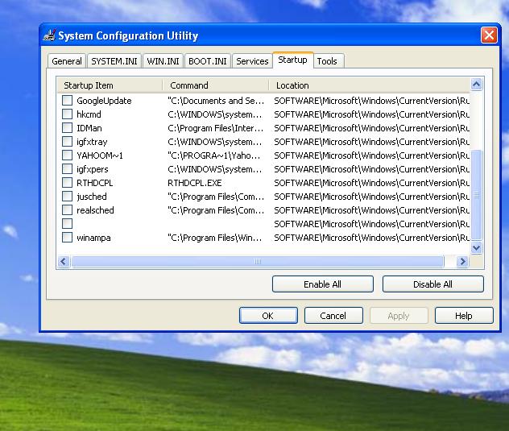Click the vertical scrollbar thumb
The image size is (509, 431).
click(x=476, y=195)
